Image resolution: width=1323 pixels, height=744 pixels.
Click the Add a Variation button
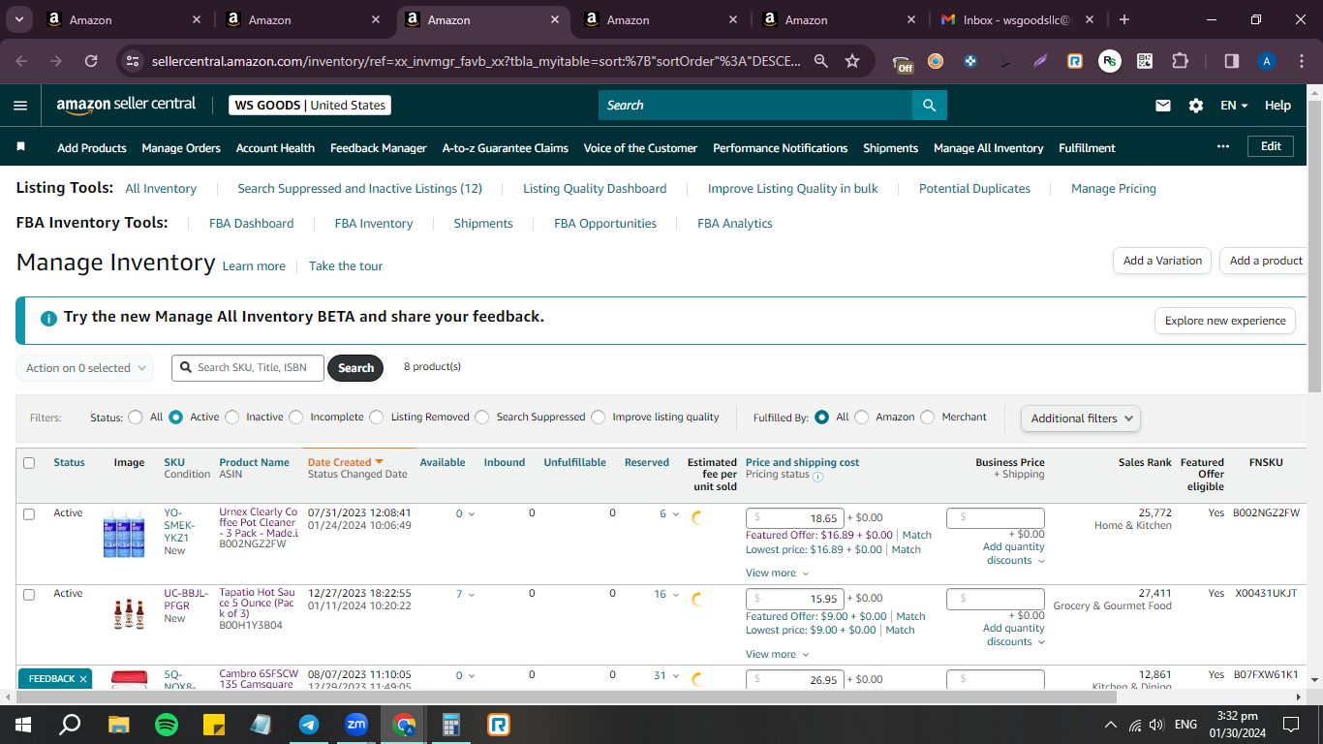(1162, 261)
